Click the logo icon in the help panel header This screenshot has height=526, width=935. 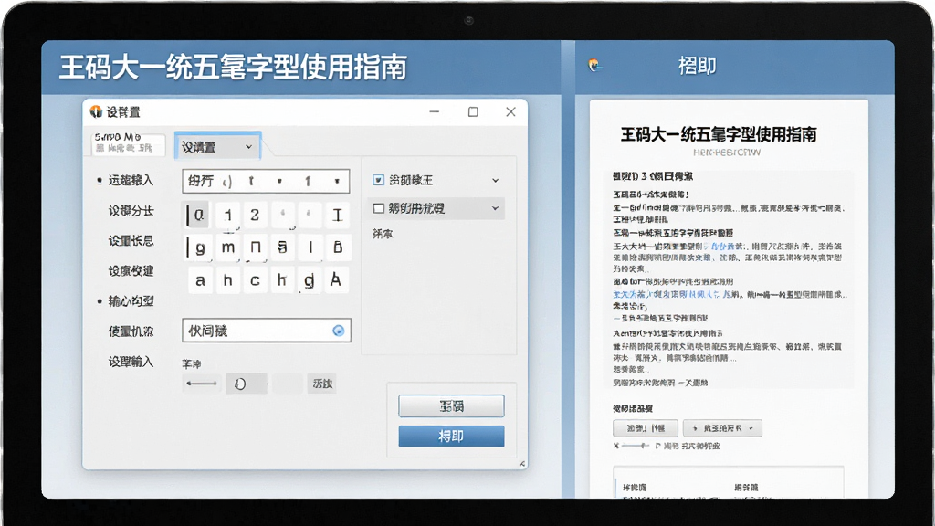[x=594, y=65]
